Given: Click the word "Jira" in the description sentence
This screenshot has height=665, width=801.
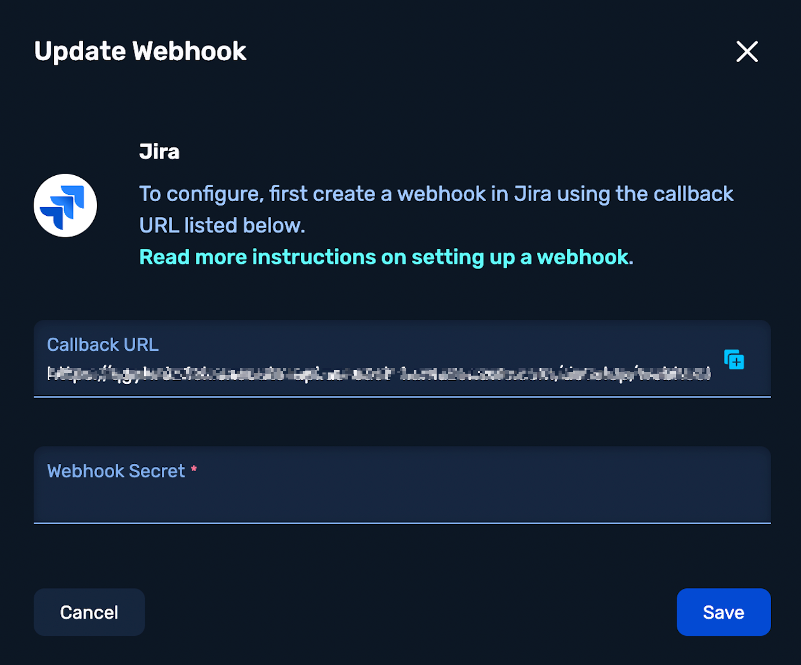Looking at the screenshot, I should pyautogui.click(x=533, y=194).
